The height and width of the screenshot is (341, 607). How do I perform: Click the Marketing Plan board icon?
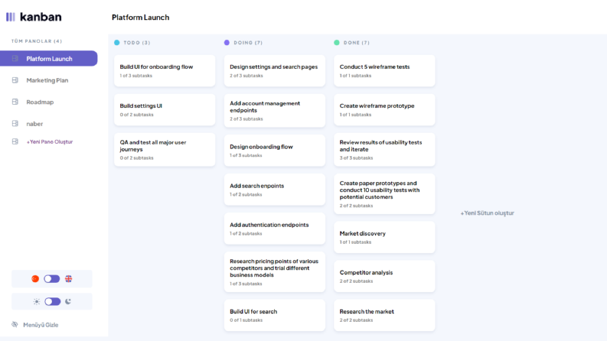(x=15, y=80)
